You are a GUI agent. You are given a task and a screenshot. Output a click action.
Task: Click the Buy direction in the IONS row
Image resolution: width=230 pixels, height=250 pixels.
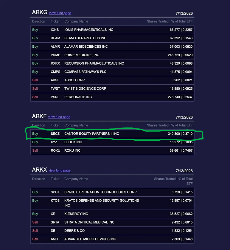[x=35, y=30]
